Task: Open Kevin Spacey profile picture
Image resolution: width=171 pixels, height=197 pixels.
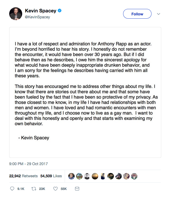Action: click(16, 14)
